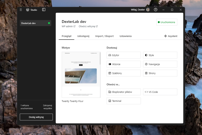Switch to the Udostępnij tab

point(83,36)
